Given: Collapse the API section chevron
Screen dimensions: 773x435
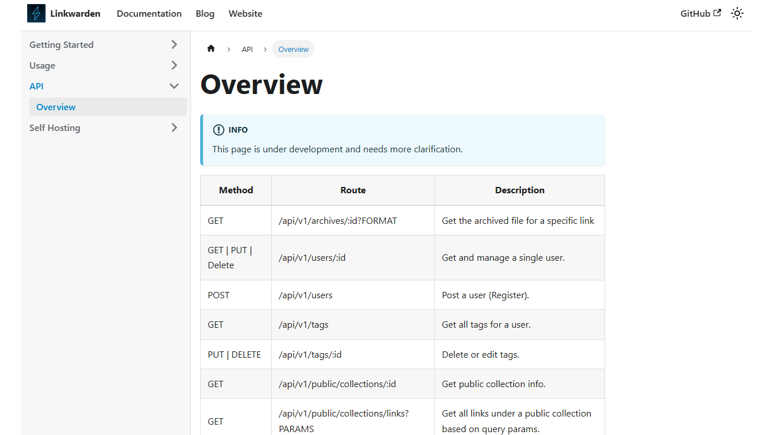Looking at the screenshot, I should coord(174,85).
